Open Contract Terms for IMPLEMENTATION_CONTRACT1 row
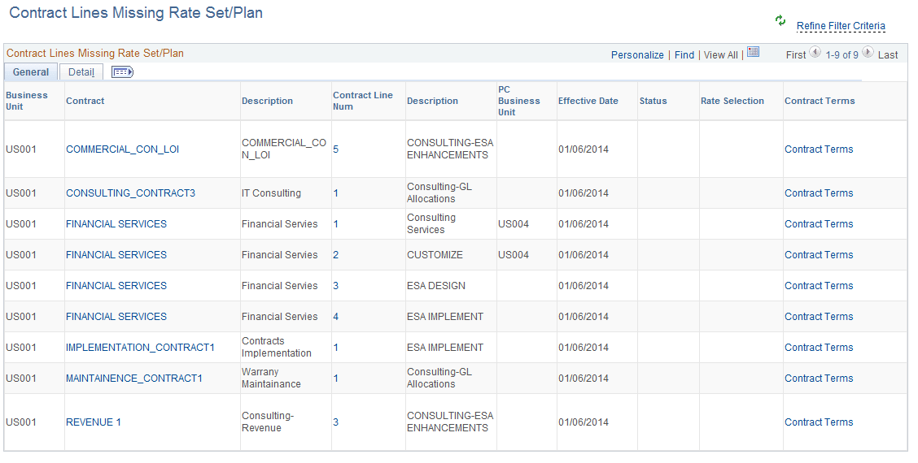 pyautogui.click(x=819, y=348)
